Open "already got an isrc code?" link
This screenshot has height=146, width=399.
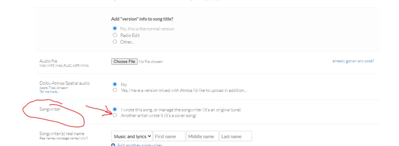click(353, 61)
